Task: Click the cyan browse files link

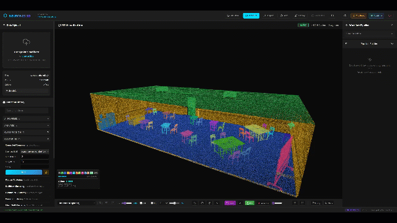Action: (x=28, y=56)
